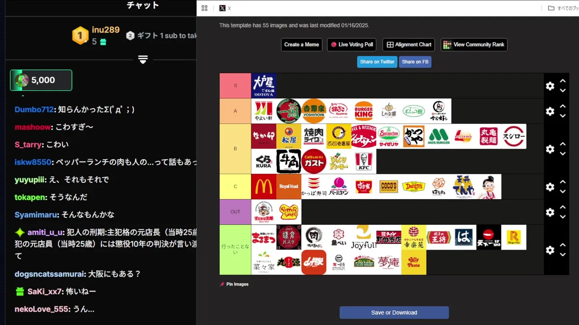Select the B tier label cell
This screenshot has height=325, width=579.
[235, 149]
